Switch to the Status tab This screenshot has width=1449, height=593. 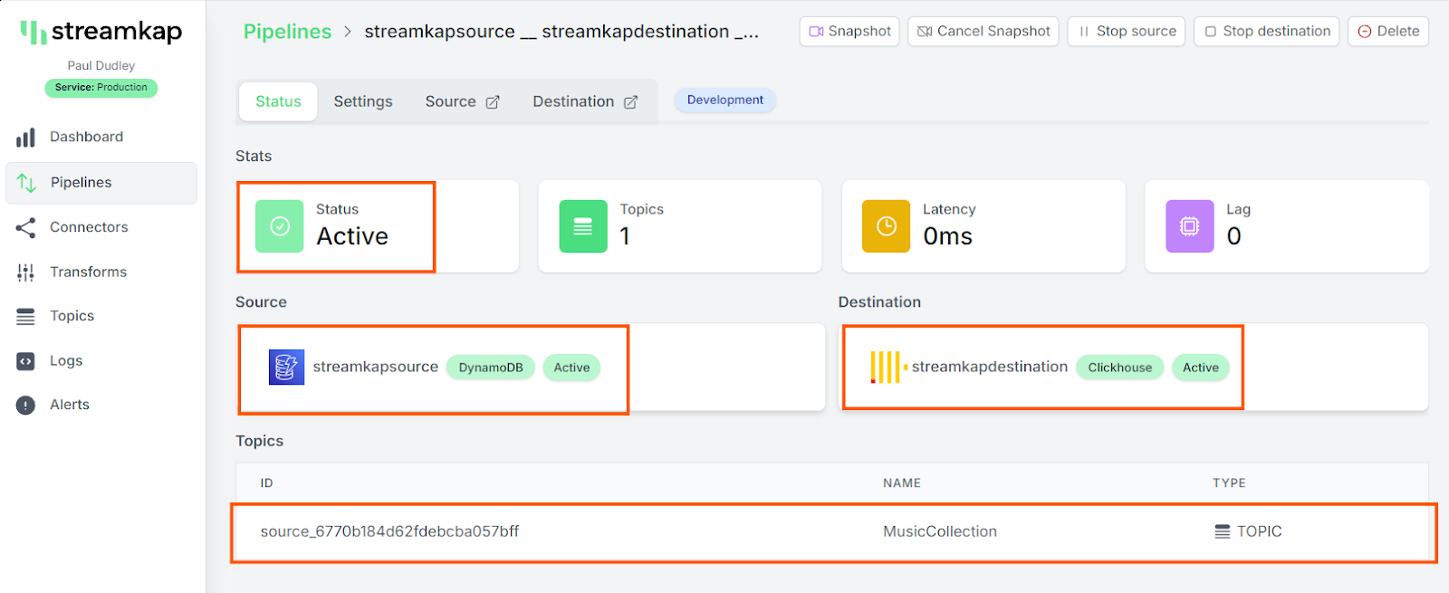point(278,101)
